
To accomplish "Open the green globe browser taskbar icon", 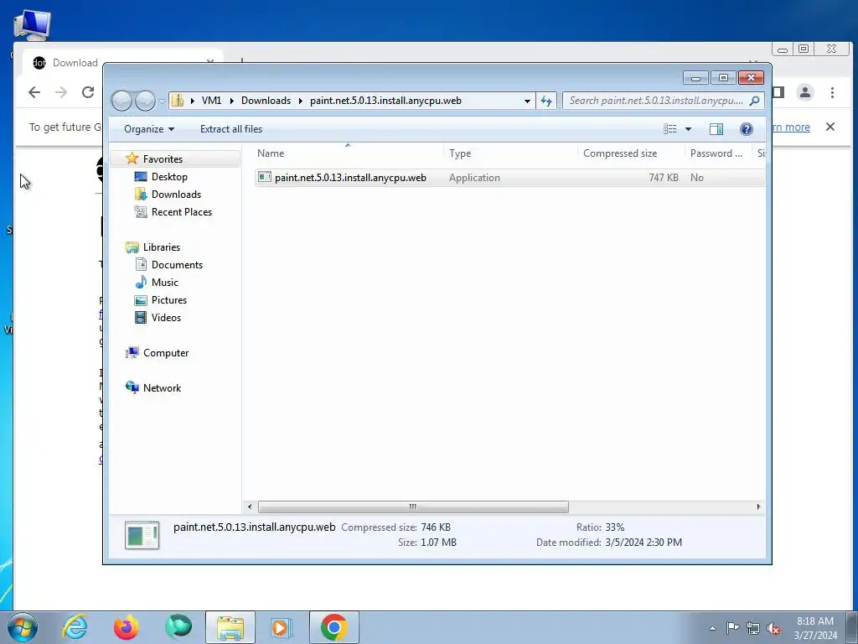I will (x=178, y=627).
